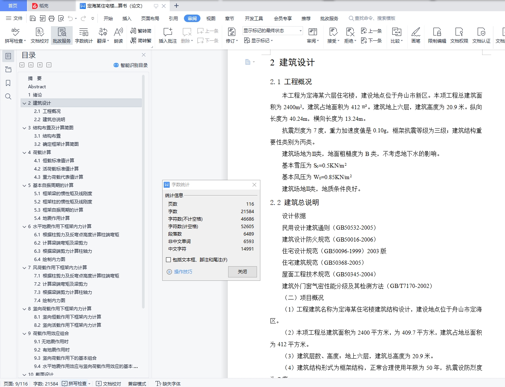Click the Redo arrow icon

tap(83, 18)
